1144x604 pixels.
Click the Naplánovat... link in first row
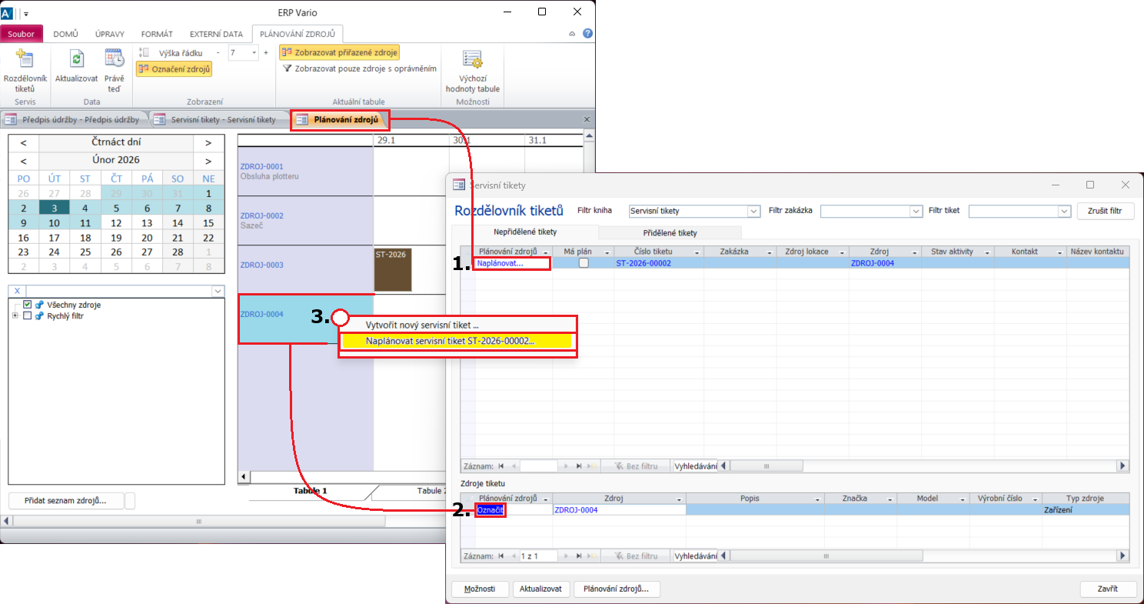(x=500, y=263)
